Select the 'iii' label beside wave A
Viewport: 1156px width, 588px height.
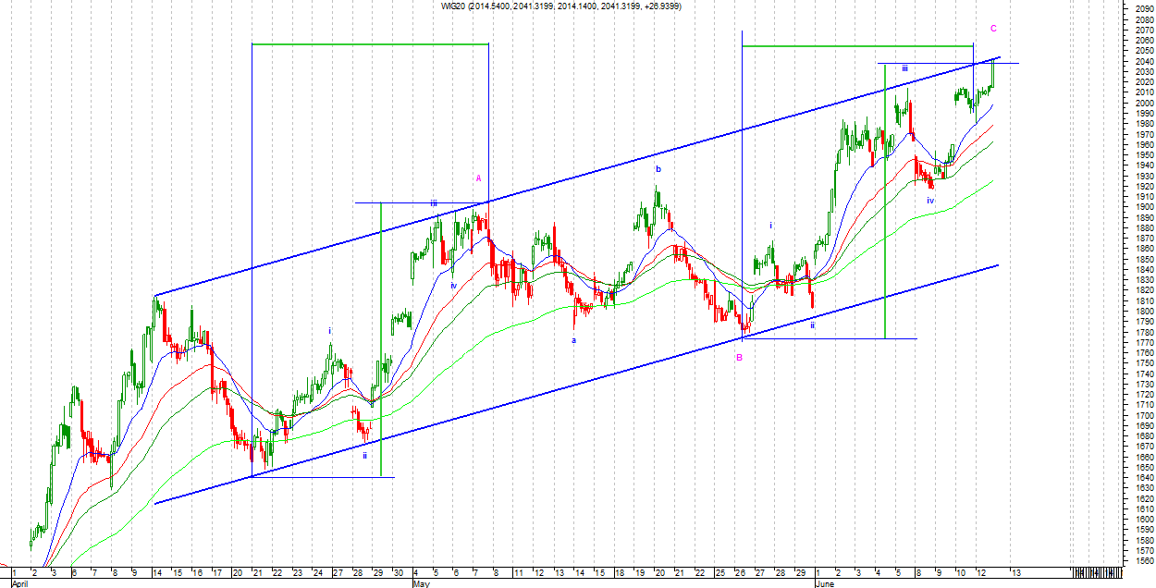point(433,202)
